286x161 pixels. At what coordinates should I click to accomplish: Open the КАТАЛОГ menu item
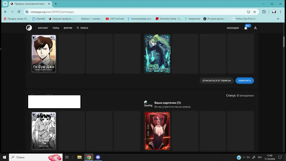tap(43, 28)
